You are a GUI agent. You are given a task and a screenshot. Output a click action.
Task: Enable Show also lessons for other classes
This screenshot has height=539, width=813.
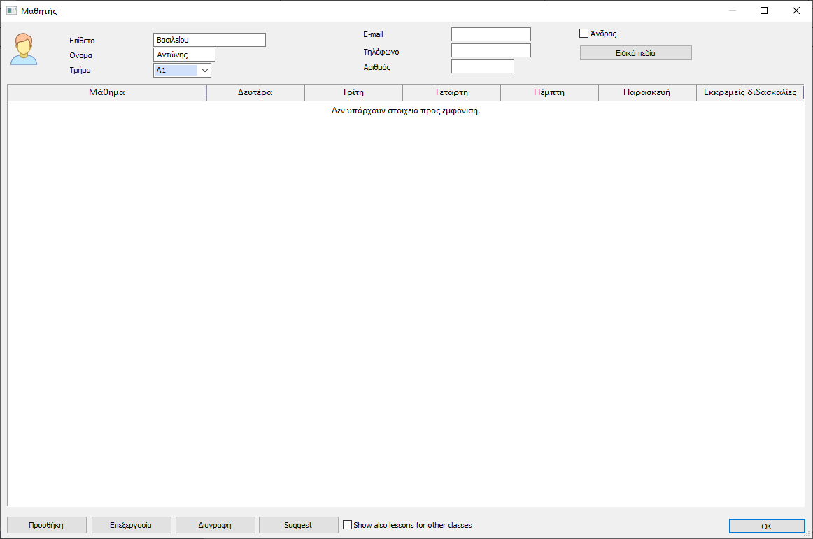tap(348, 525)
